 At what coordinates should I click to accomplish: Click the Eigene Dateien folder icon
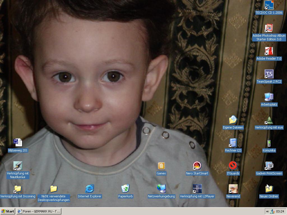tap(233, 120)
